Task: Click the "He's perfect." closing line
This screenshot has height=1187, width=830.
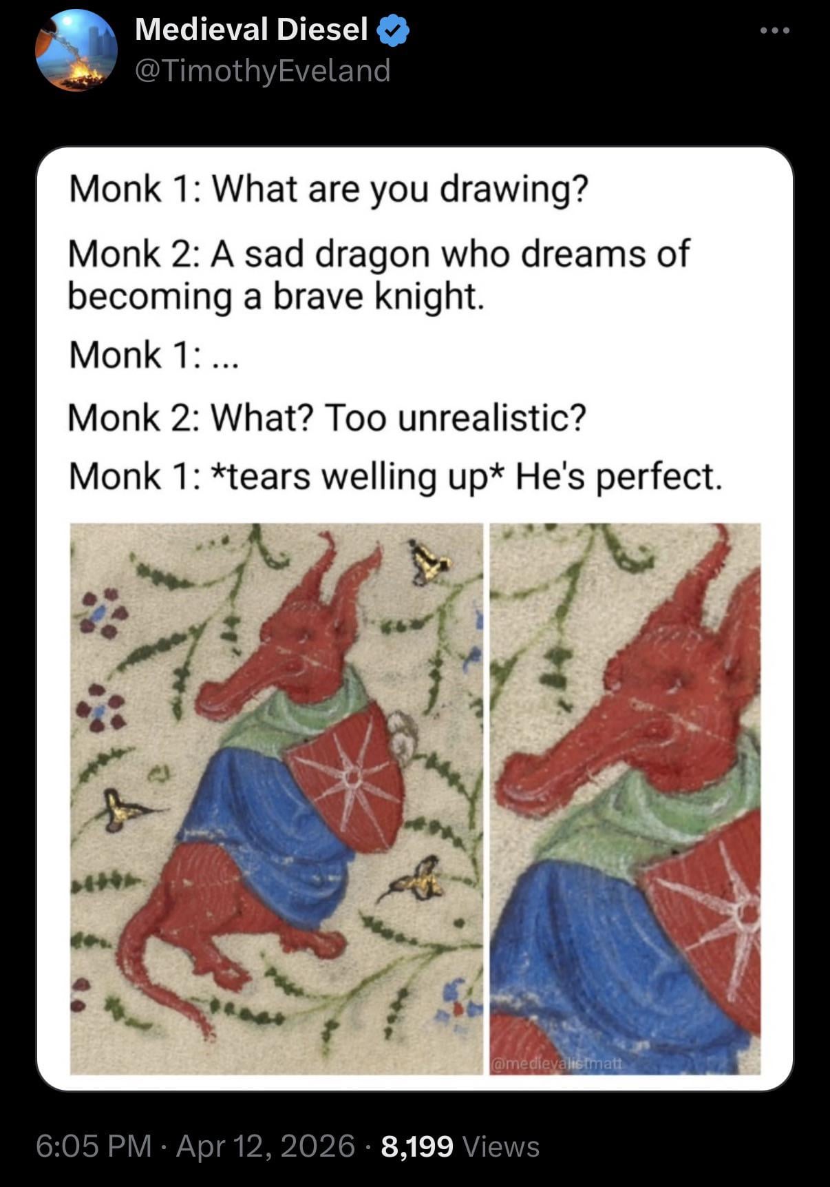Action: tap(619, 477)
